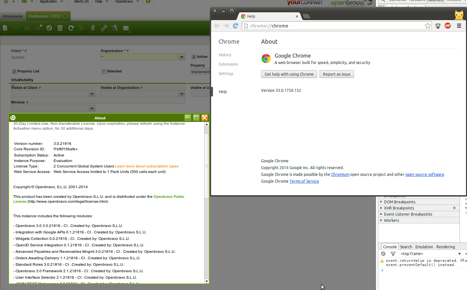Screen dimensions: 467x290
Task: Click the Openbravo logout icon
Action: (x=148, y=2)
